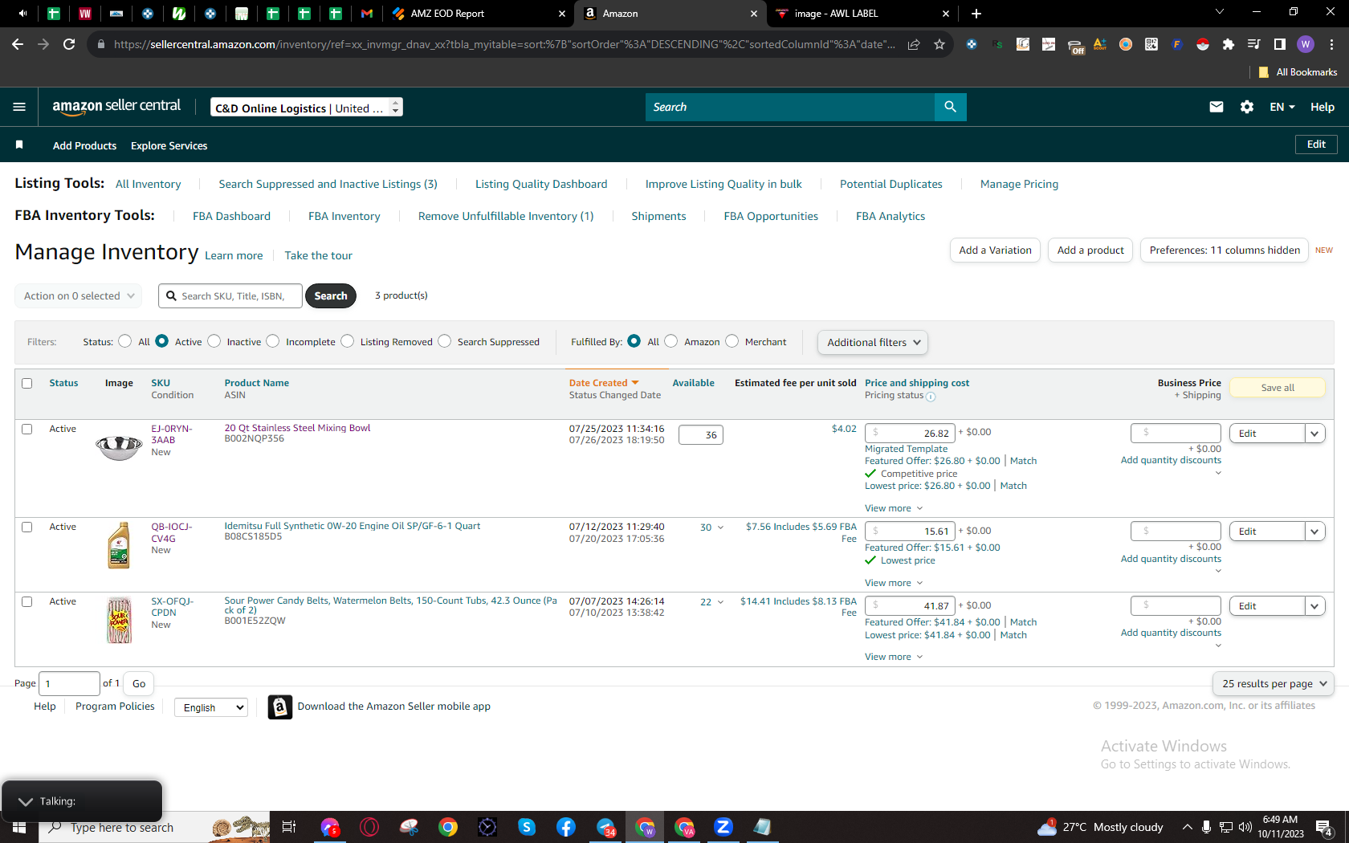The height and width of the screenshot is (843, 1349).
Task: Click the price field showing 15.61
Action: click(x=910, y=531)
